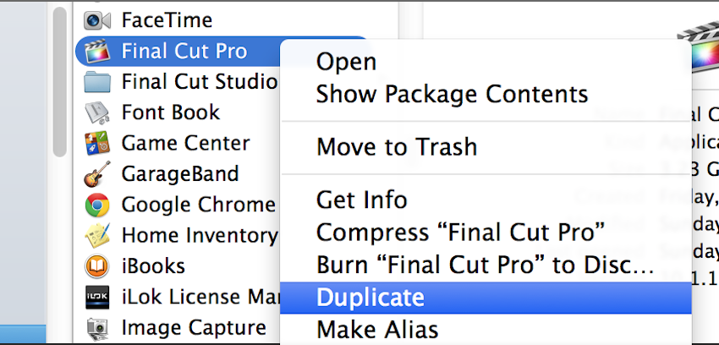Select the GarageBand guitar icon
Viewport: 719px width, 345px height.
98,174
